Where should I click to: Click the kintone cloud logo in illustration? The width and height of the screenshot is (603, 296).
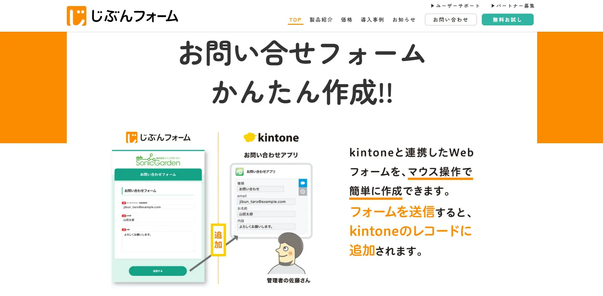coord(271,138)
